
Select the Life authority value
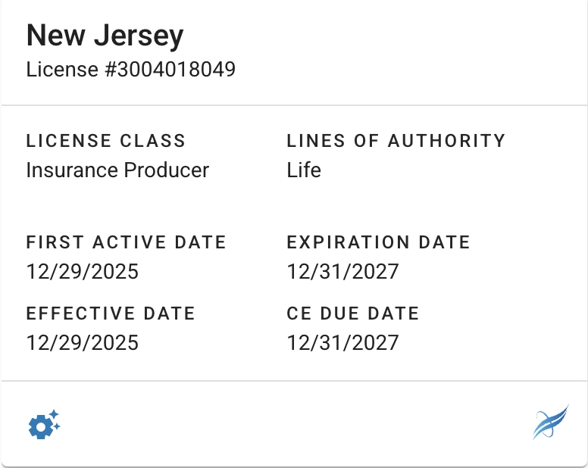(x=304, y=170)
